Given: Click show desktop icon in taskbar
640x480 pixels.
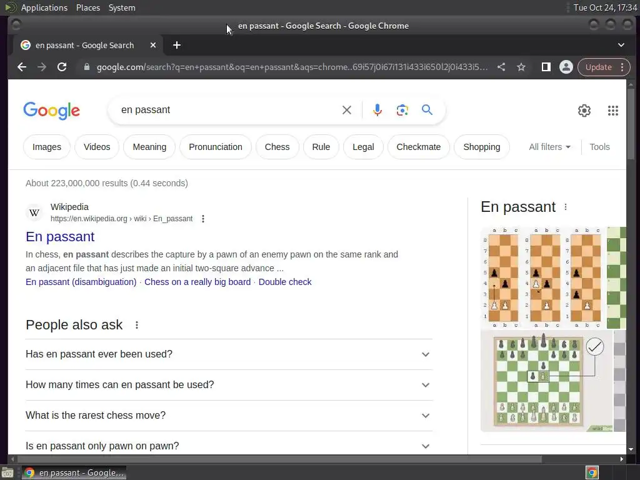Looking at the screenshot, I should point(7,472).
